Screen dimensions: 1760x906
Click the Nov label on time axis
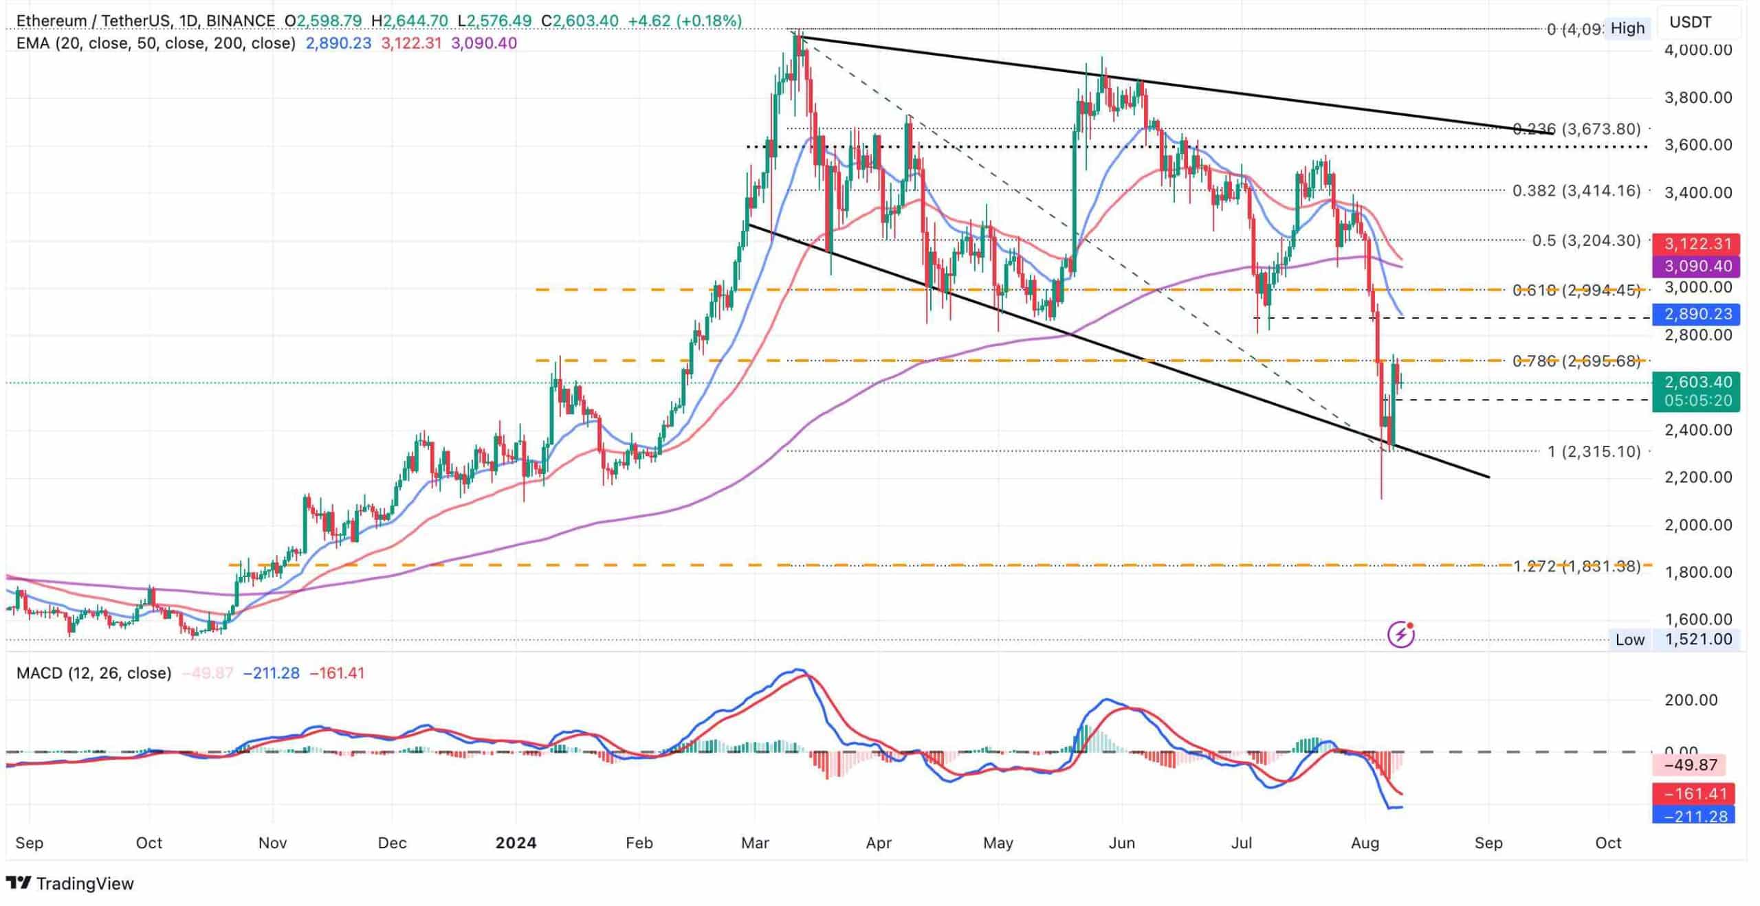click(272, 843)
